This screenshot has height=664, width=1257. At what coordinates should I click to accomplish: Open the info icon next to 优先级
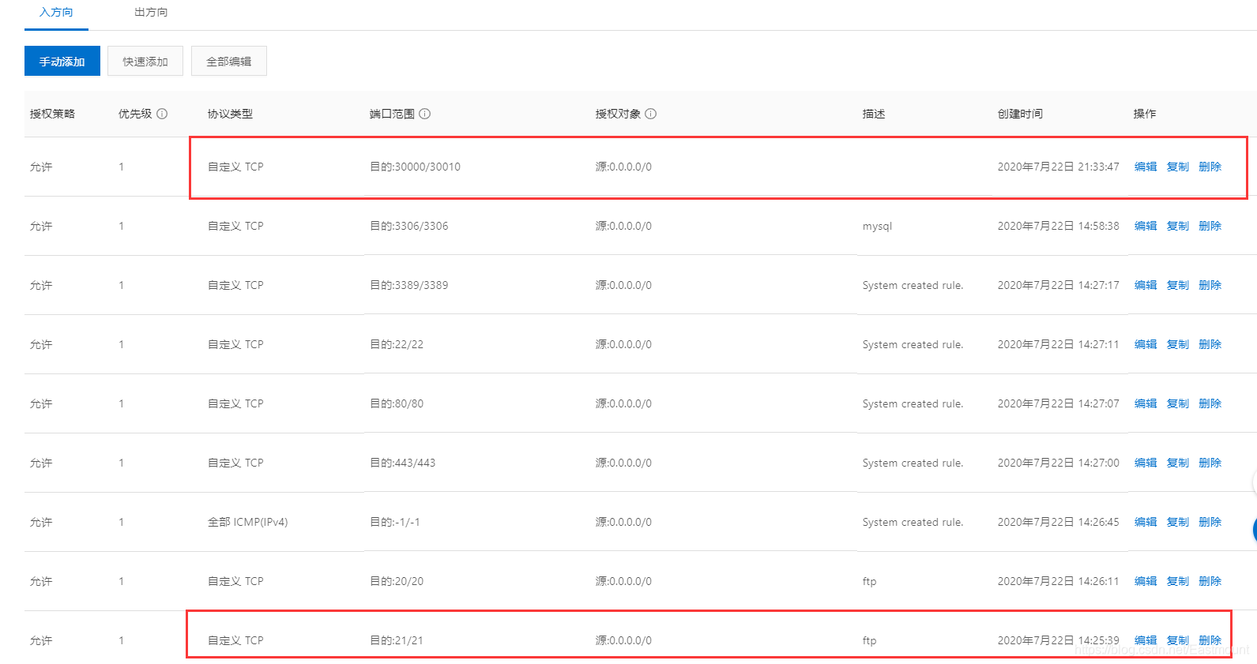tap(162, 114)
